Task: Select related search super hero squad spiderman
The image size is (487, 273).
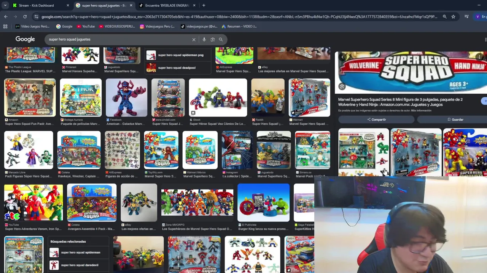Action: coord(79,253)
